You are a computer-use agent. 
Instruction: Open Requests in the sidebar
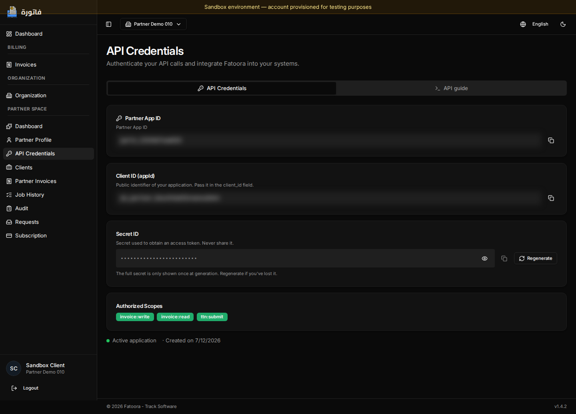point(48,222)
